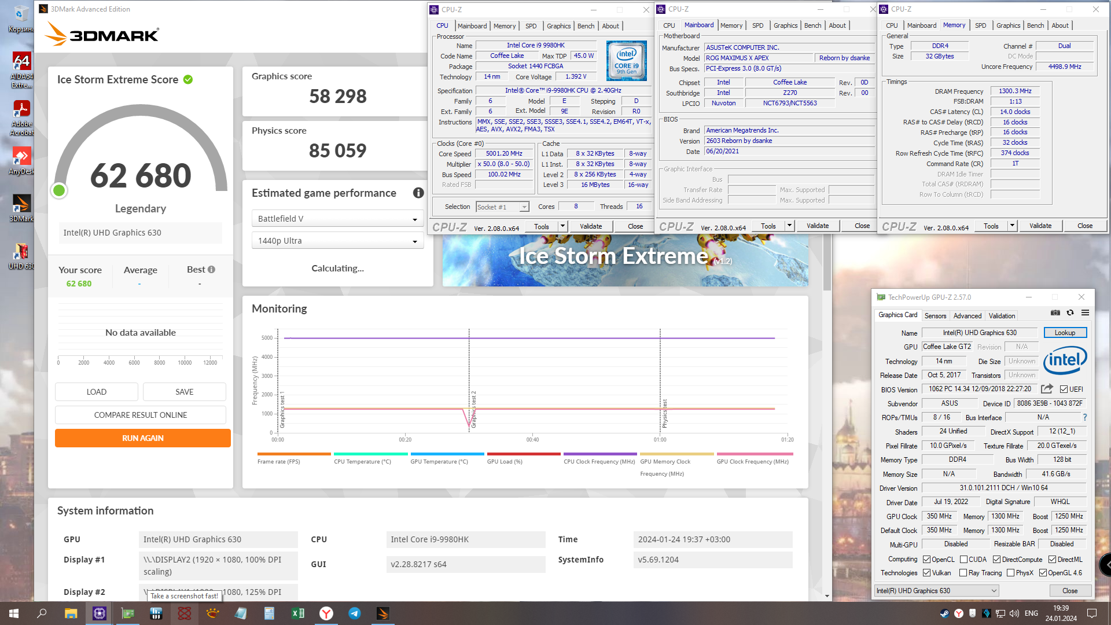Open AIDA64 Extreme desktop shortcut
The height and width of the screenshot is (625, 1111).
click(21, 71)
